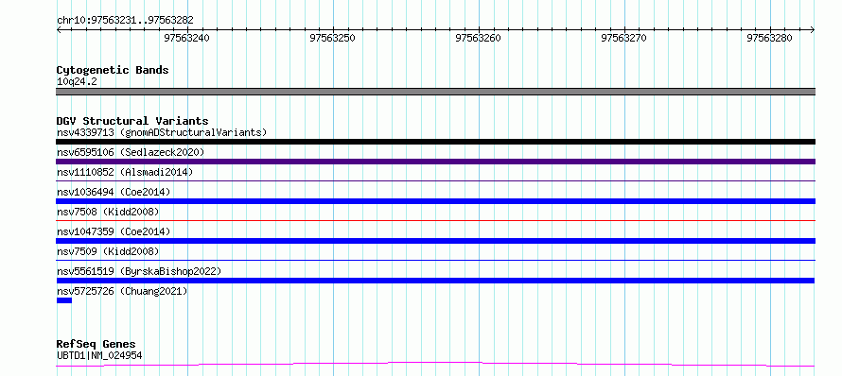This screenshot has height=376, width=842.
Task: Click ruler position 97563250
Action: pyautogui.click(x=333, y=38)
